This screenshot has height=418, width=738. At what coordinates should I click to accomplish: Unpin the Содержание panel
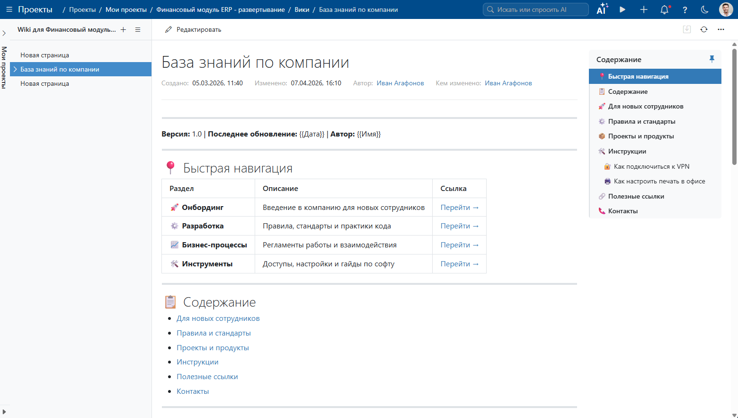pyautogui.click(x=711, y=59)
